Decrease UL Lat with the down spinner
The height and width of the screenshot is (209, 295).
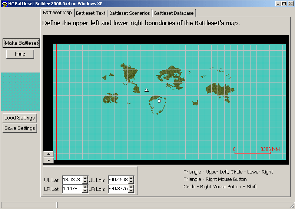tap(85, 182)
